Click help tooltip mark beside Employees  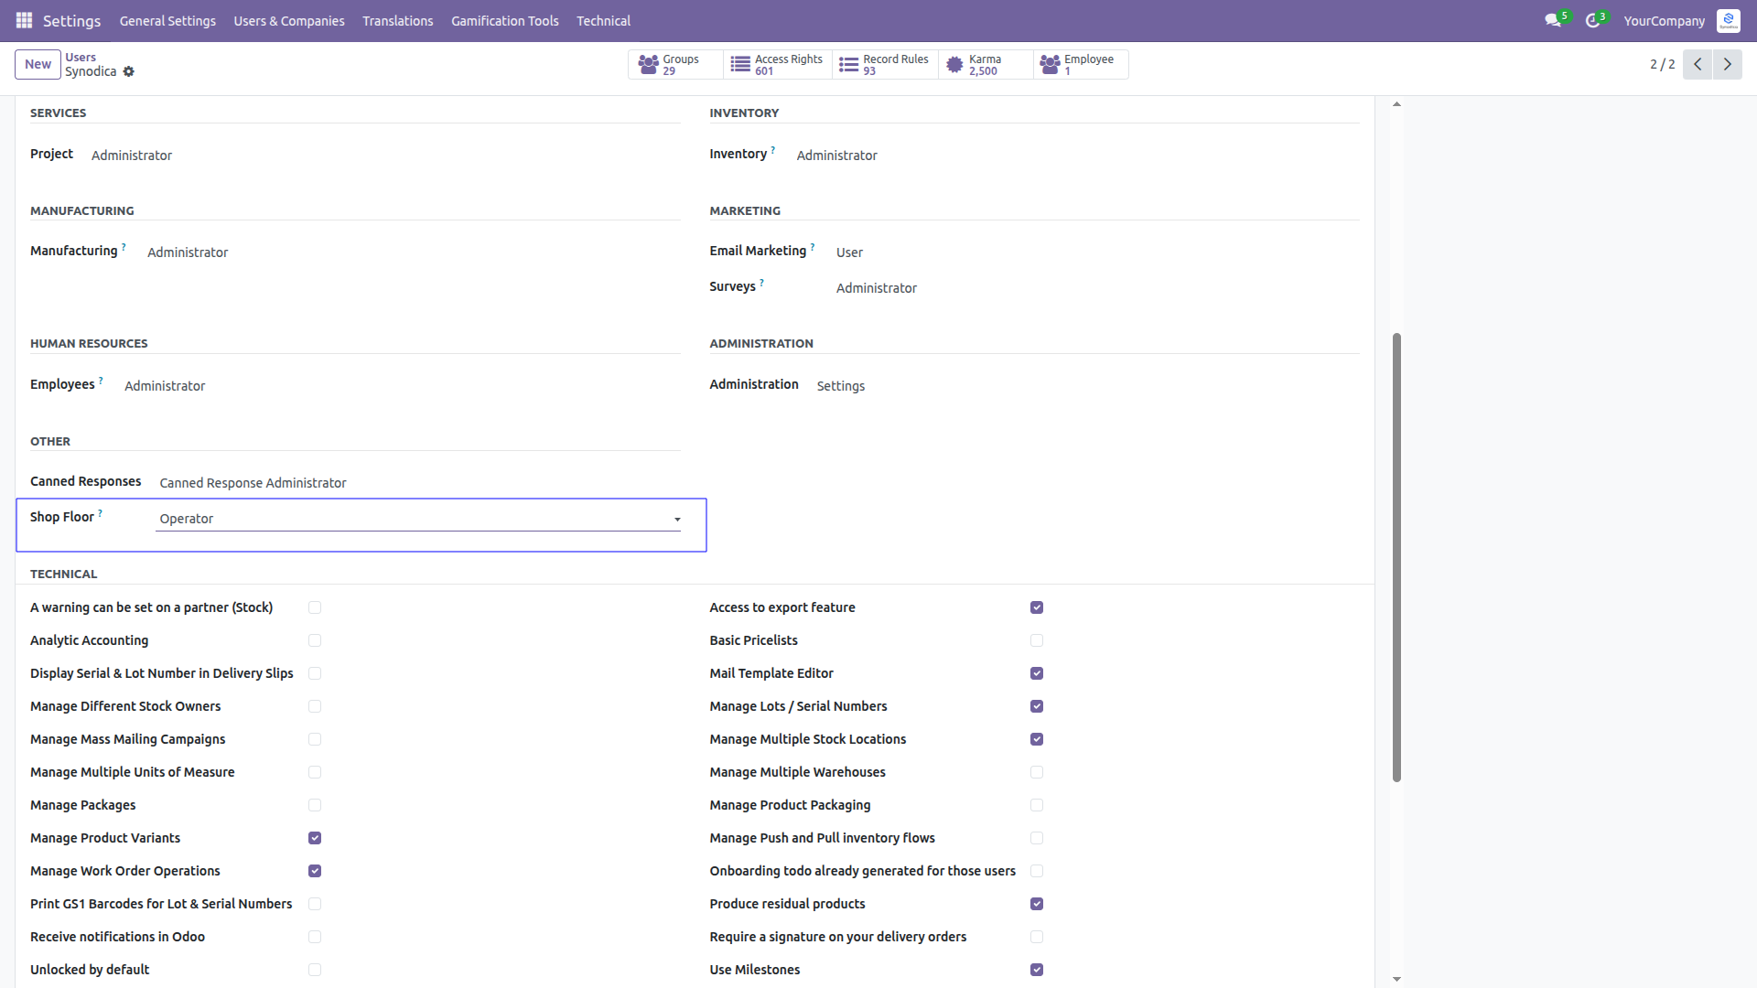tap(101, 380)
